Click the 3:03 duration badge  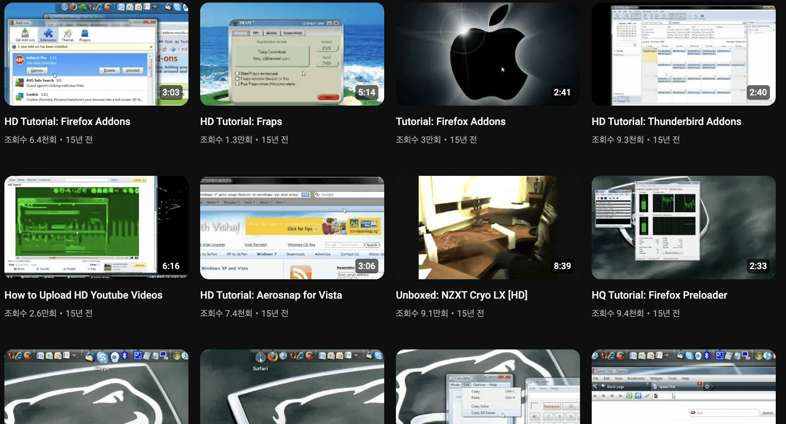click(171, 92)
